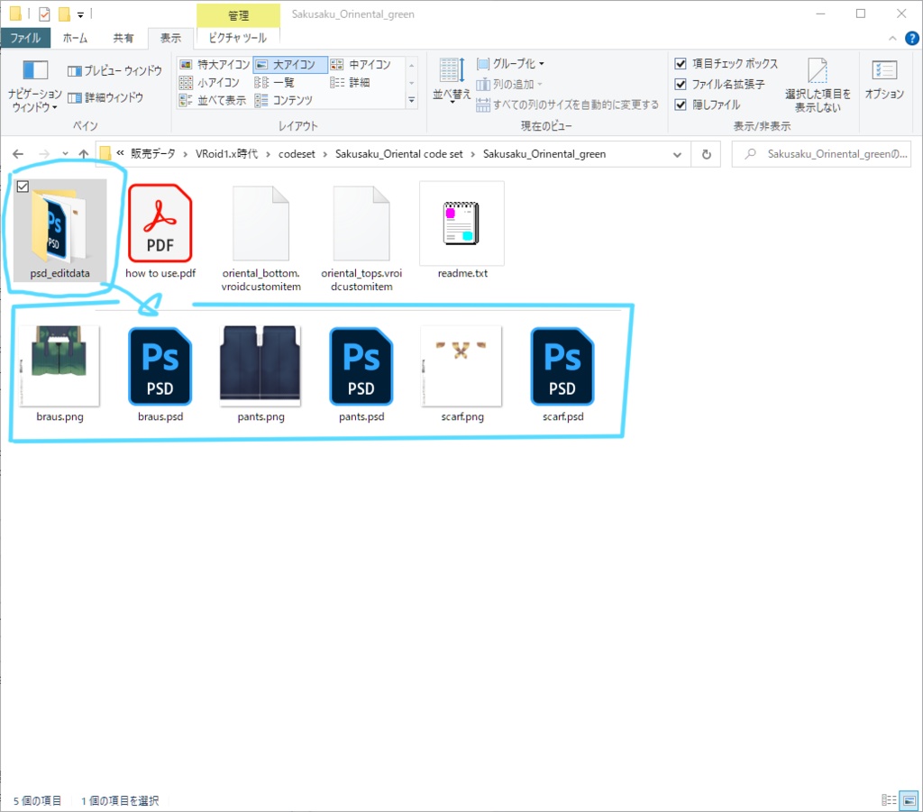The width and height of the screenshot is (923, 812).
Task: Open recent locations dropdown arrow
Action: 65,154
